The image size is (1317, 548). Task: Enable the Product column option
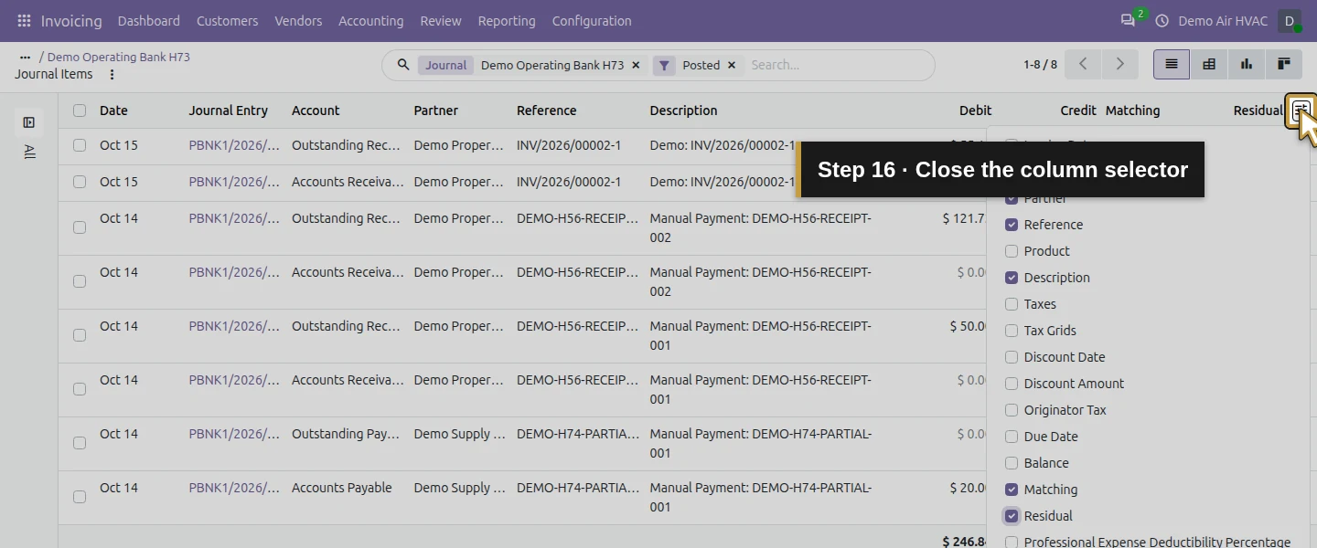(1012, 251)
